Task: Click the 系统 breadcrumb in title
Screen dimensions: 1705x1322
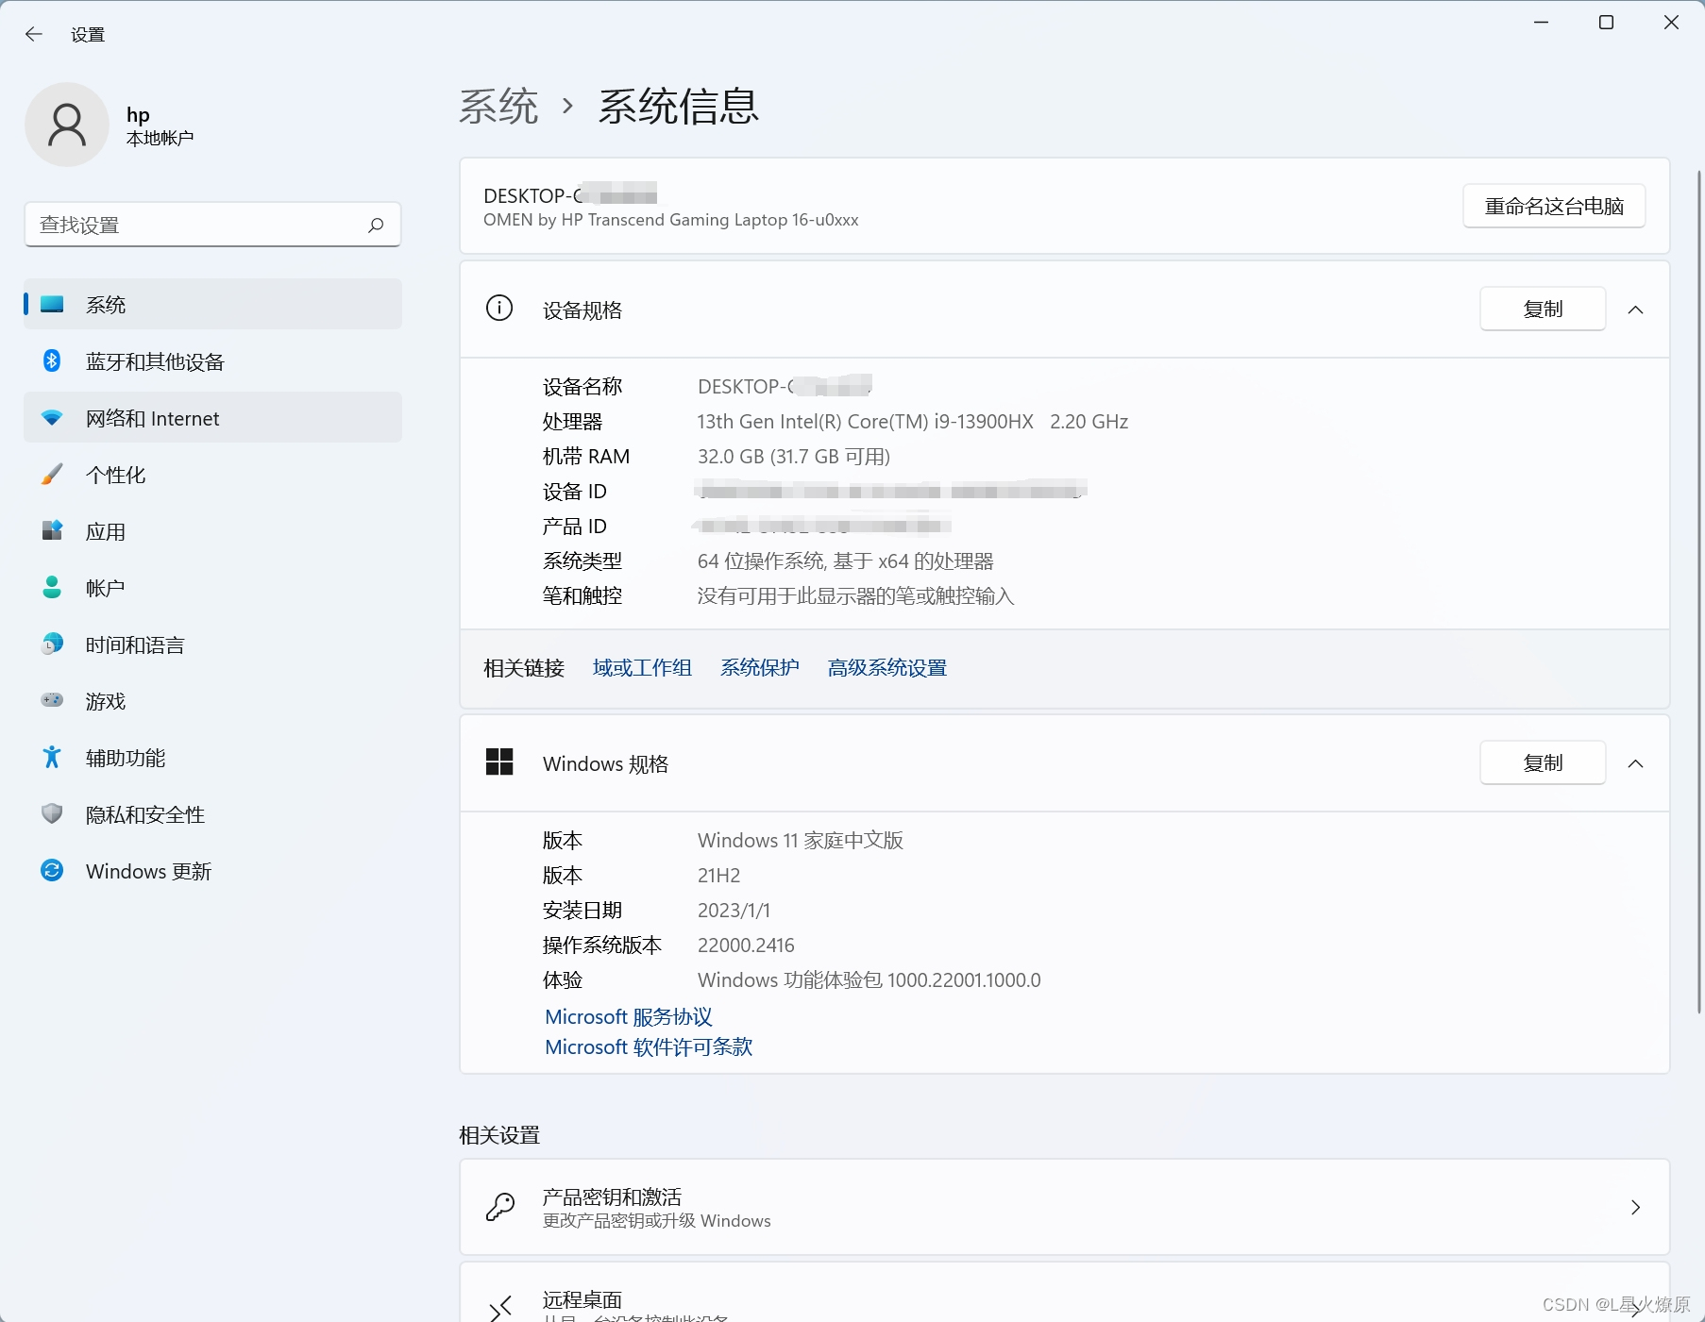Action: 498,106
